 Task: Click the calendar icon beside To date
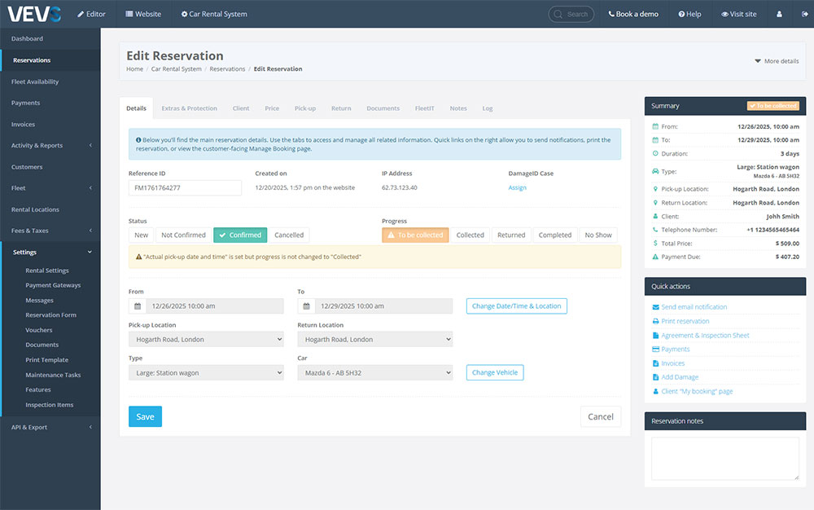[x=307, y=306]
